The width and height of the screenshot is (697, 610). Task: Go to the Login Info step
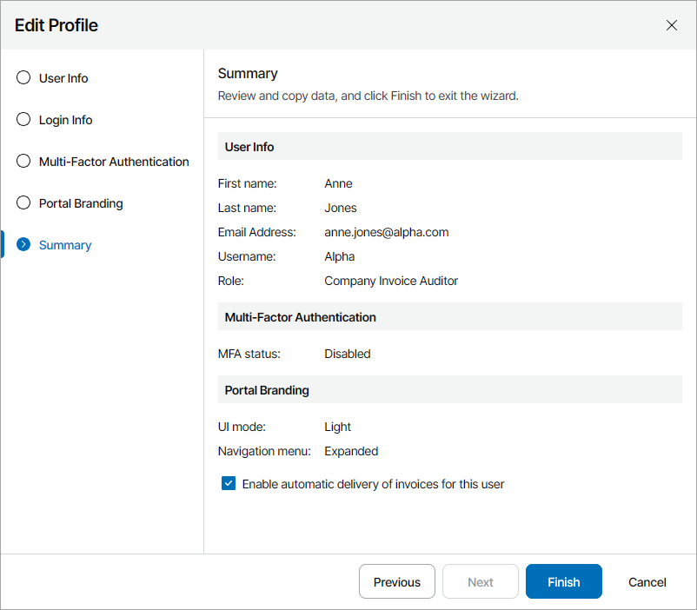tap(65, 120)
